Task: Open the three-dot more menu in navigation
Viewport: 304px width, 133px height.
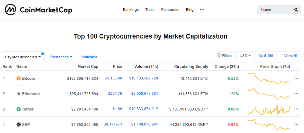Action: tap(202, 10)
